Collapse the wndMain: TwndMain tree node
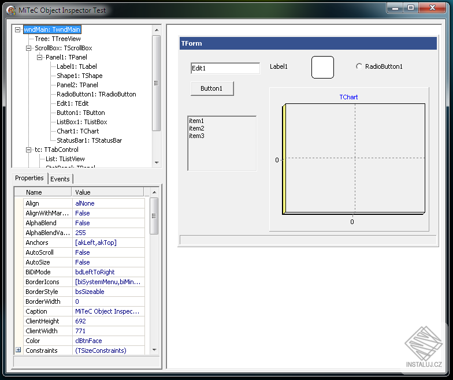This screenshot has height=380, width=453. click(17, 29)
